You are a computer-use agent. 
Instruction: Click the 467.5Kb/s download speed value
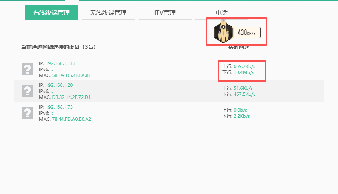click(244, 94)
